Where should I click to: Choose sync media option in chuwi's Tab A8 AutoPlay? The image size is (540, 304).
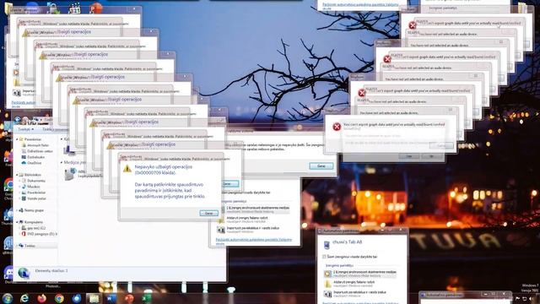pyautogui.click(x=360, y=274)
